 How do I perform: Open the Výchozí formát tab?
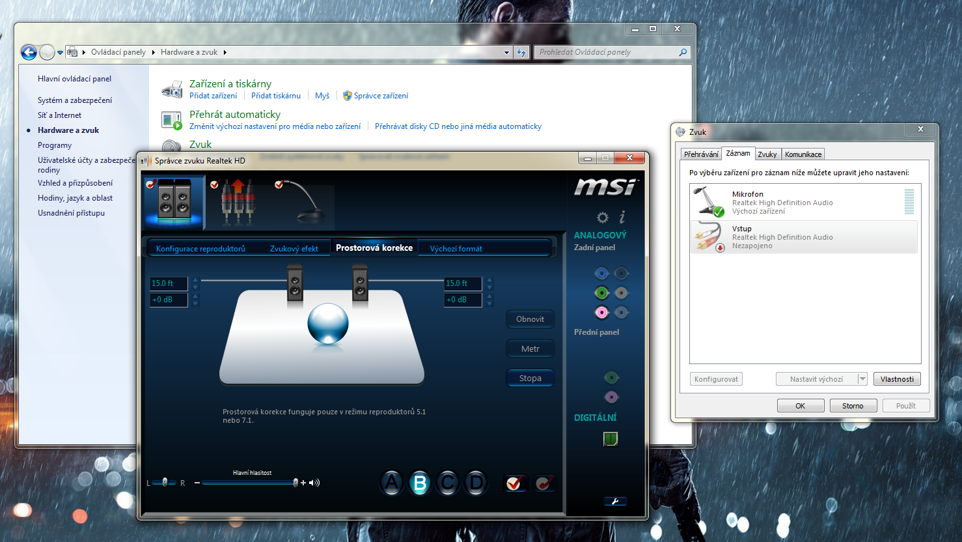pos(456,248)
